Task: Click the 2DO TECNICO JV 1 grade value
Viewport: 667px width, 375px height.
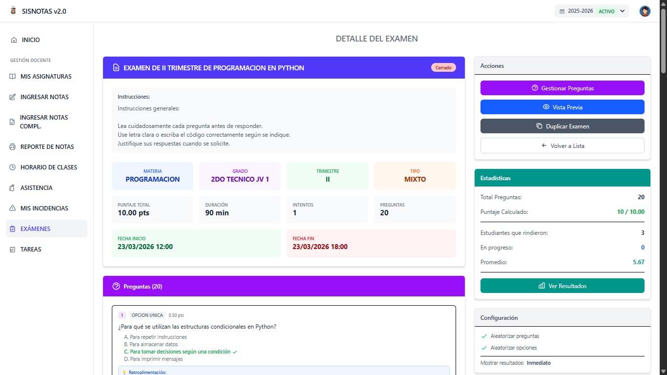Action: coord(240,179)
